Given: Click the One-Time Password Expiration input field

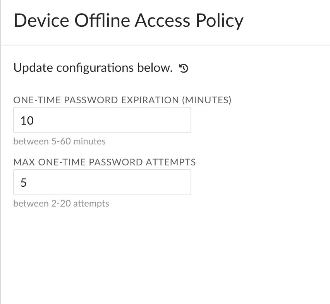Looking at the screenshot, I should 102,120.
